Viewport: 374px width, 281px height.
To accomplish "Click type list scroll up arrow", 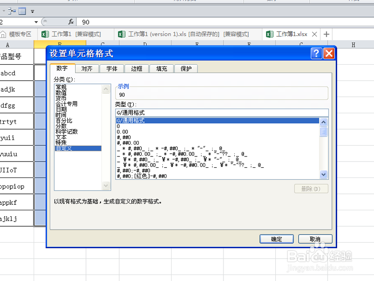I will [324, 122].
